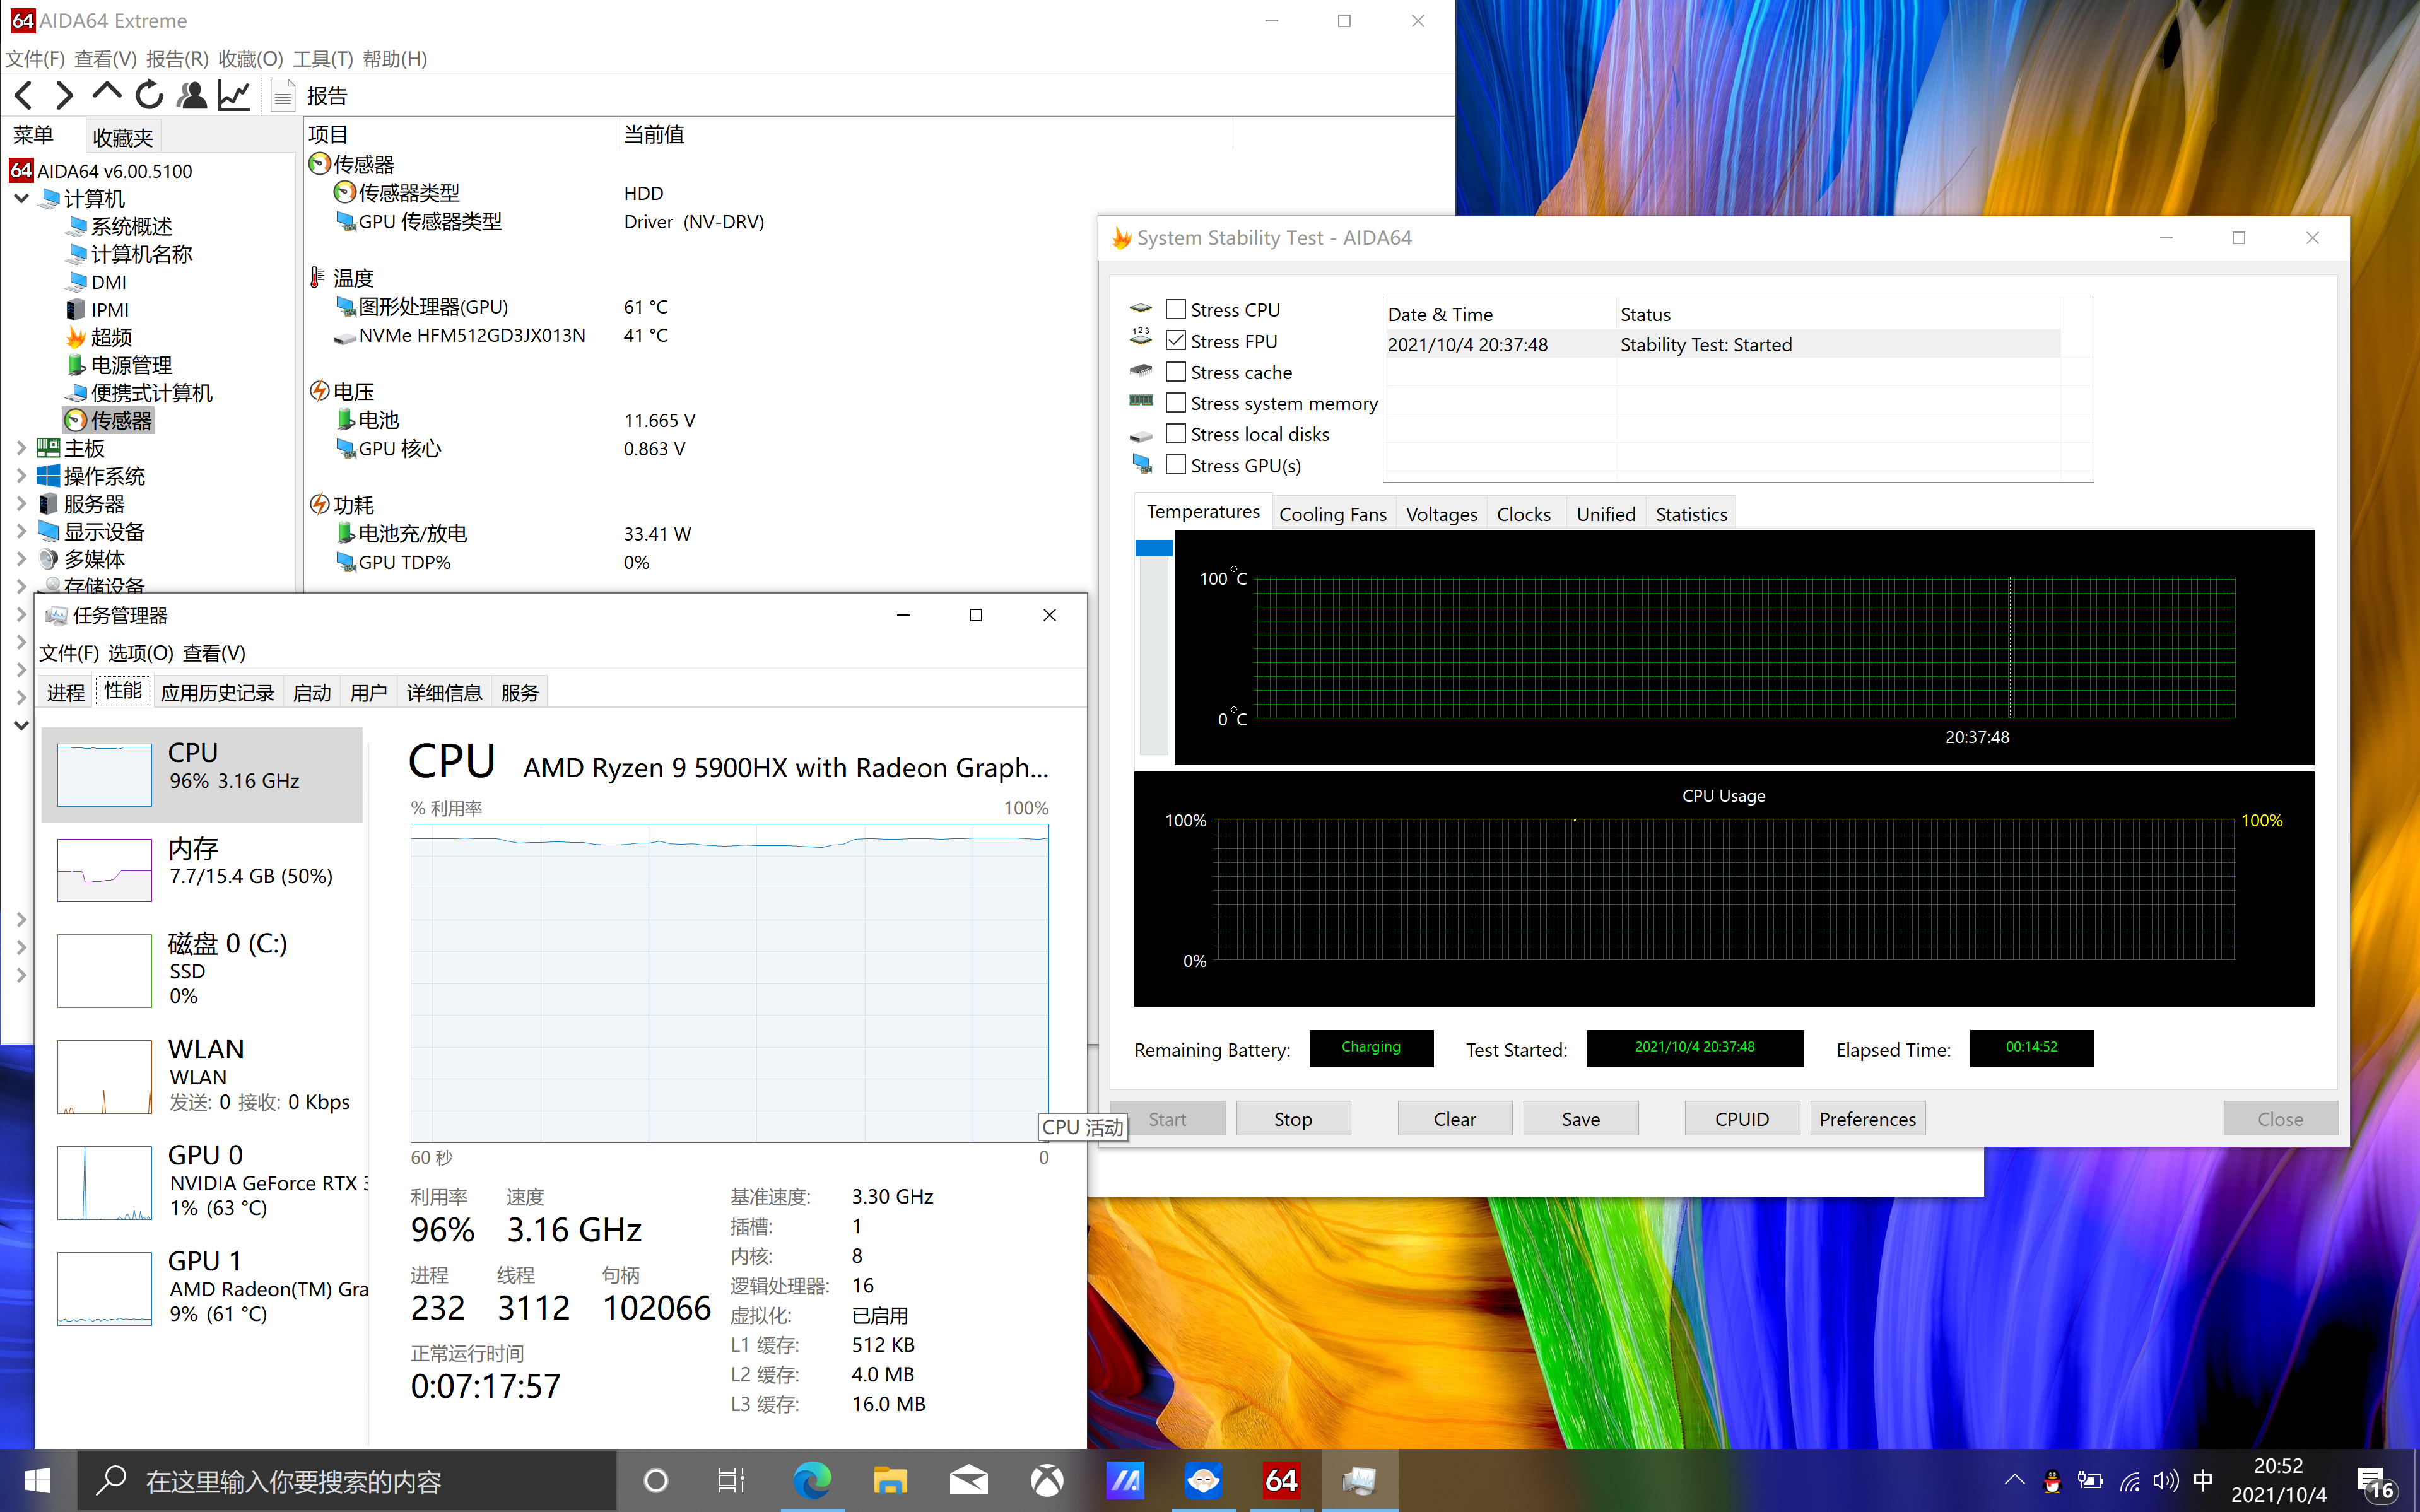2420x1512 pixels.
Task: Toggle Stress CPU checkbox
Action: point(1176,309)
